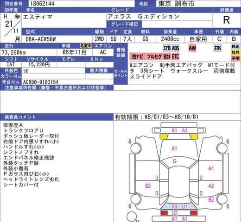Screen dimensions: 241x222
Task: Click inquiry number 18062144 field
Action: point(82,4)
